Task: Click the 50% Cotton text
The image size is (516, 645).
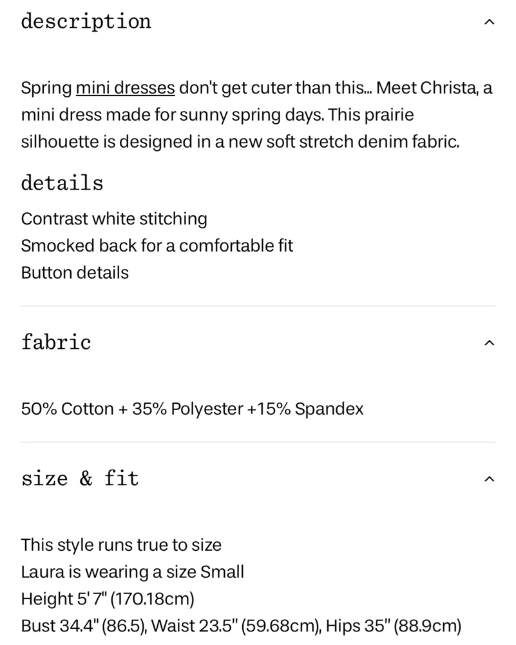Action: pyautogui.click(x=68, y=409)
